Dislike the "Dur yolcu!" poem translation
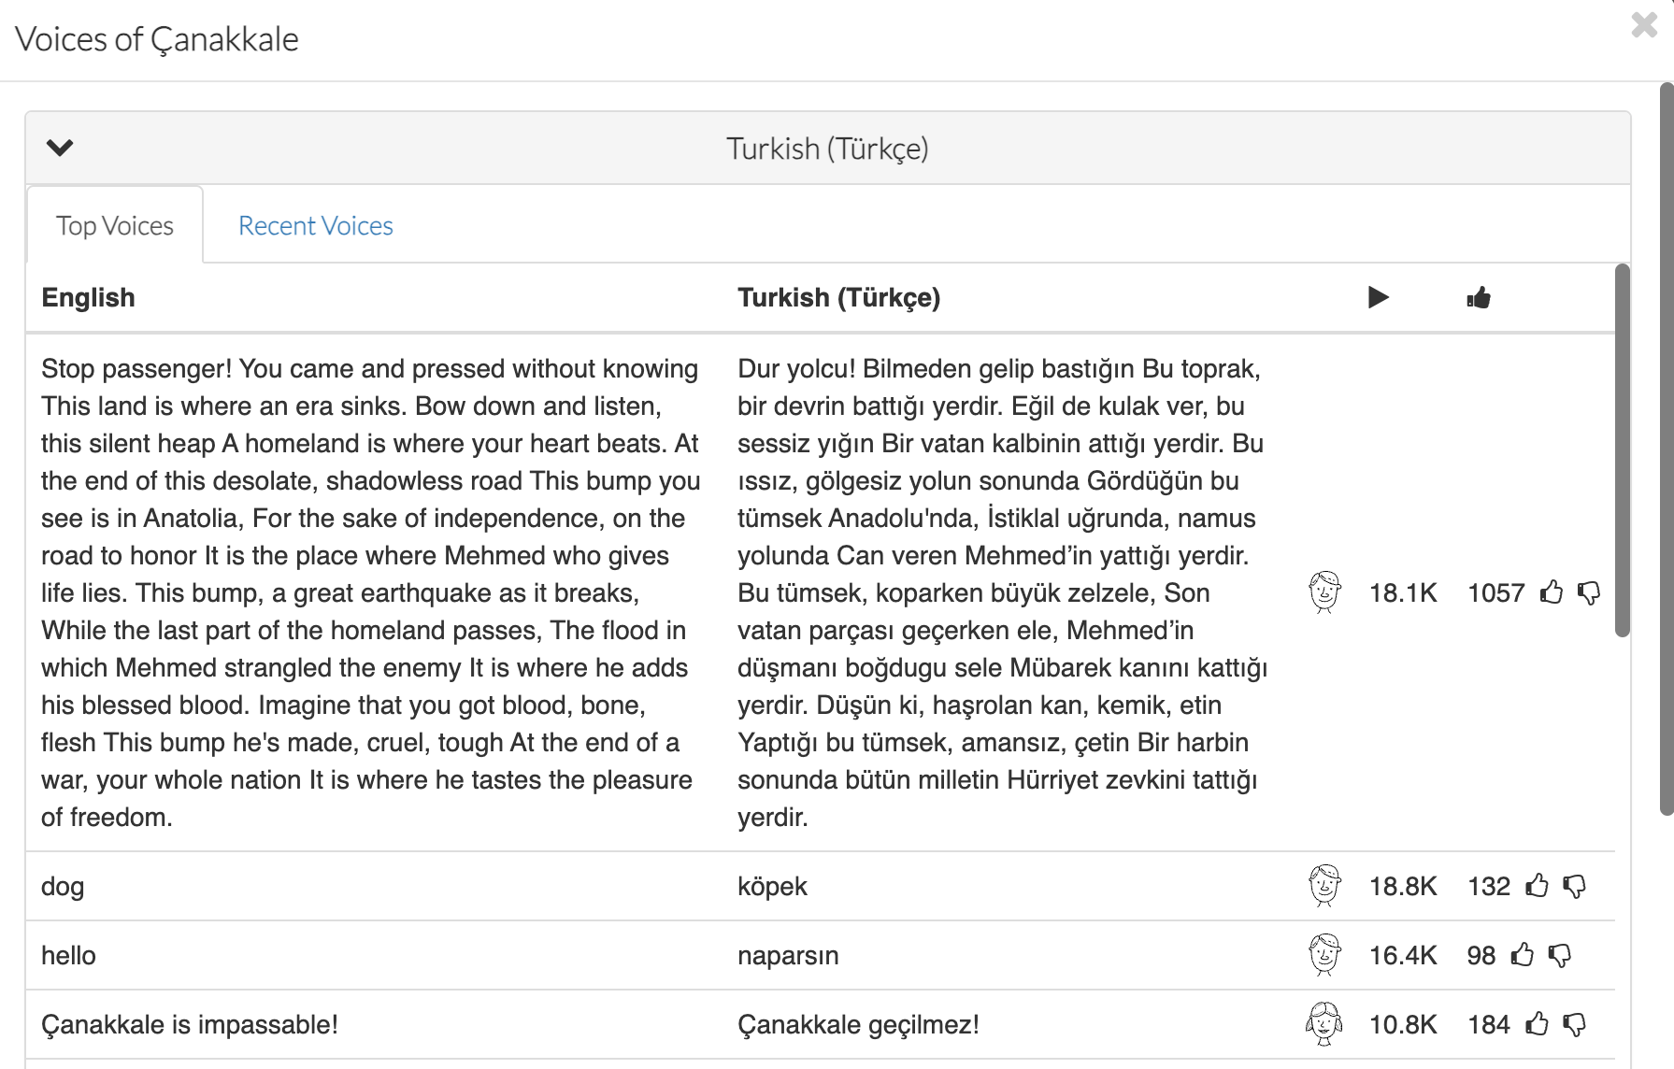Image resolution: width=1674 pixels, height=1069 pixels. 1589,592
